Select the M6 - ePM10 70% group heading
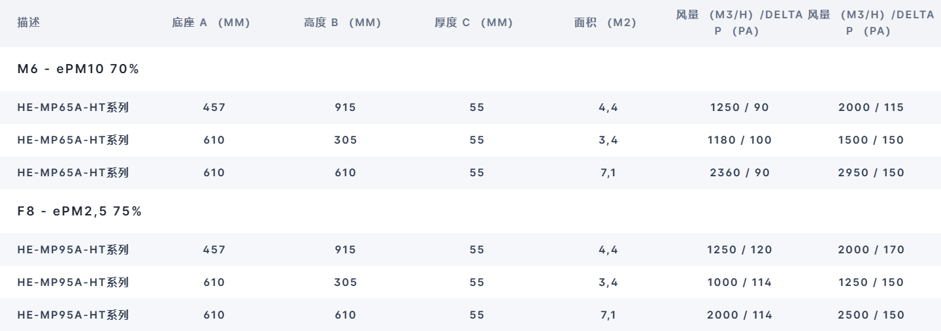This screenshot has width=941, height=331. click(x=78, y=70)
